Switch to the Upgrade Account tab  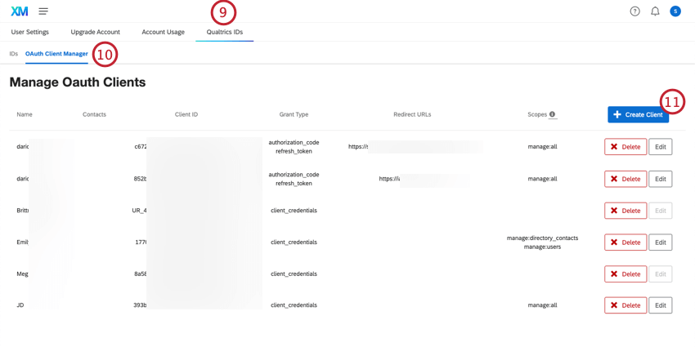[x=95, y=32]
